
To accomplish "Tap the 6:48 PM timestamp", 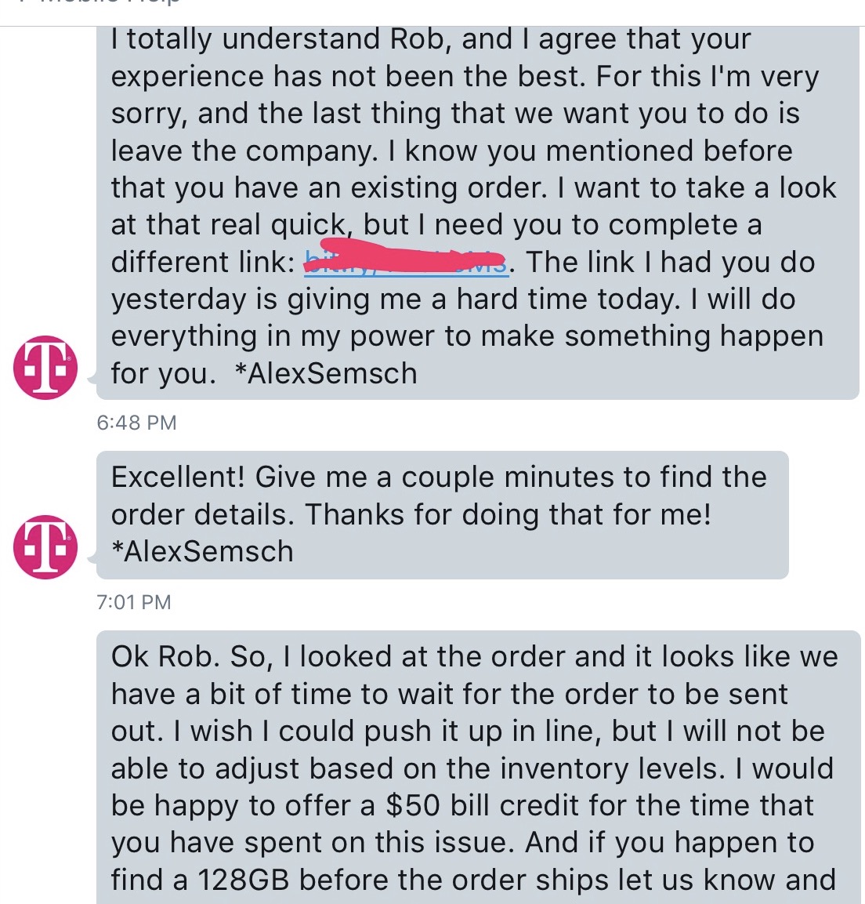I will (136, 423).
